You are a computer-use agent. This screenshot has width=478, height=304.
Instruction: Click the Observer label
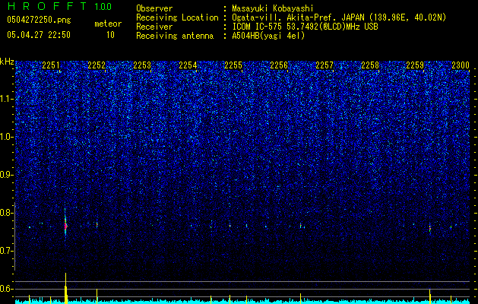click(154, 8)
